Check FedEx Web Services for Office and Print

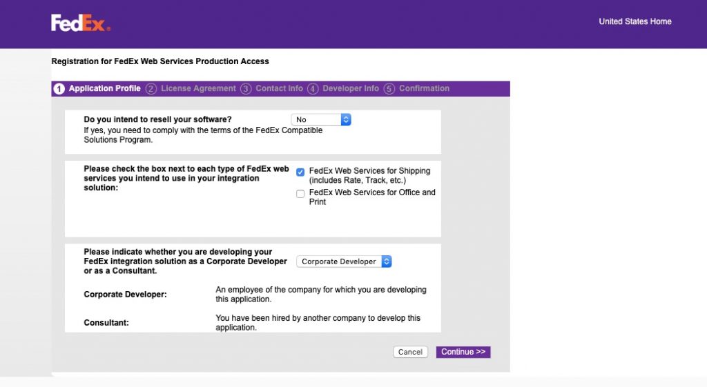pos(300,194)
